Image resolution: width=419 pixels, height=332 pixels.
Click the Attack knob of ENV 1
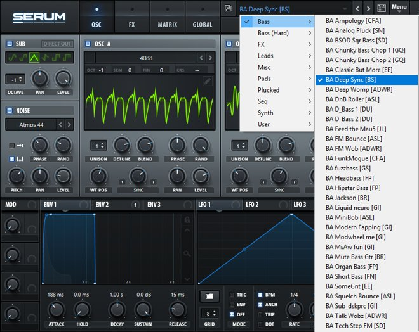[x=56, y=310]
